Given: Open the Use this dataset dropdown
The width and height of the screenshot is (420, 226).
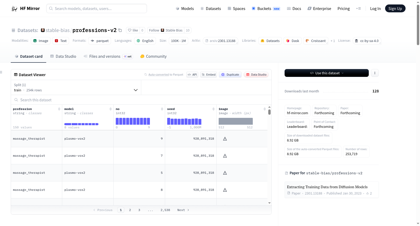Looking at the screenshot, I should (x=327, y=73).
